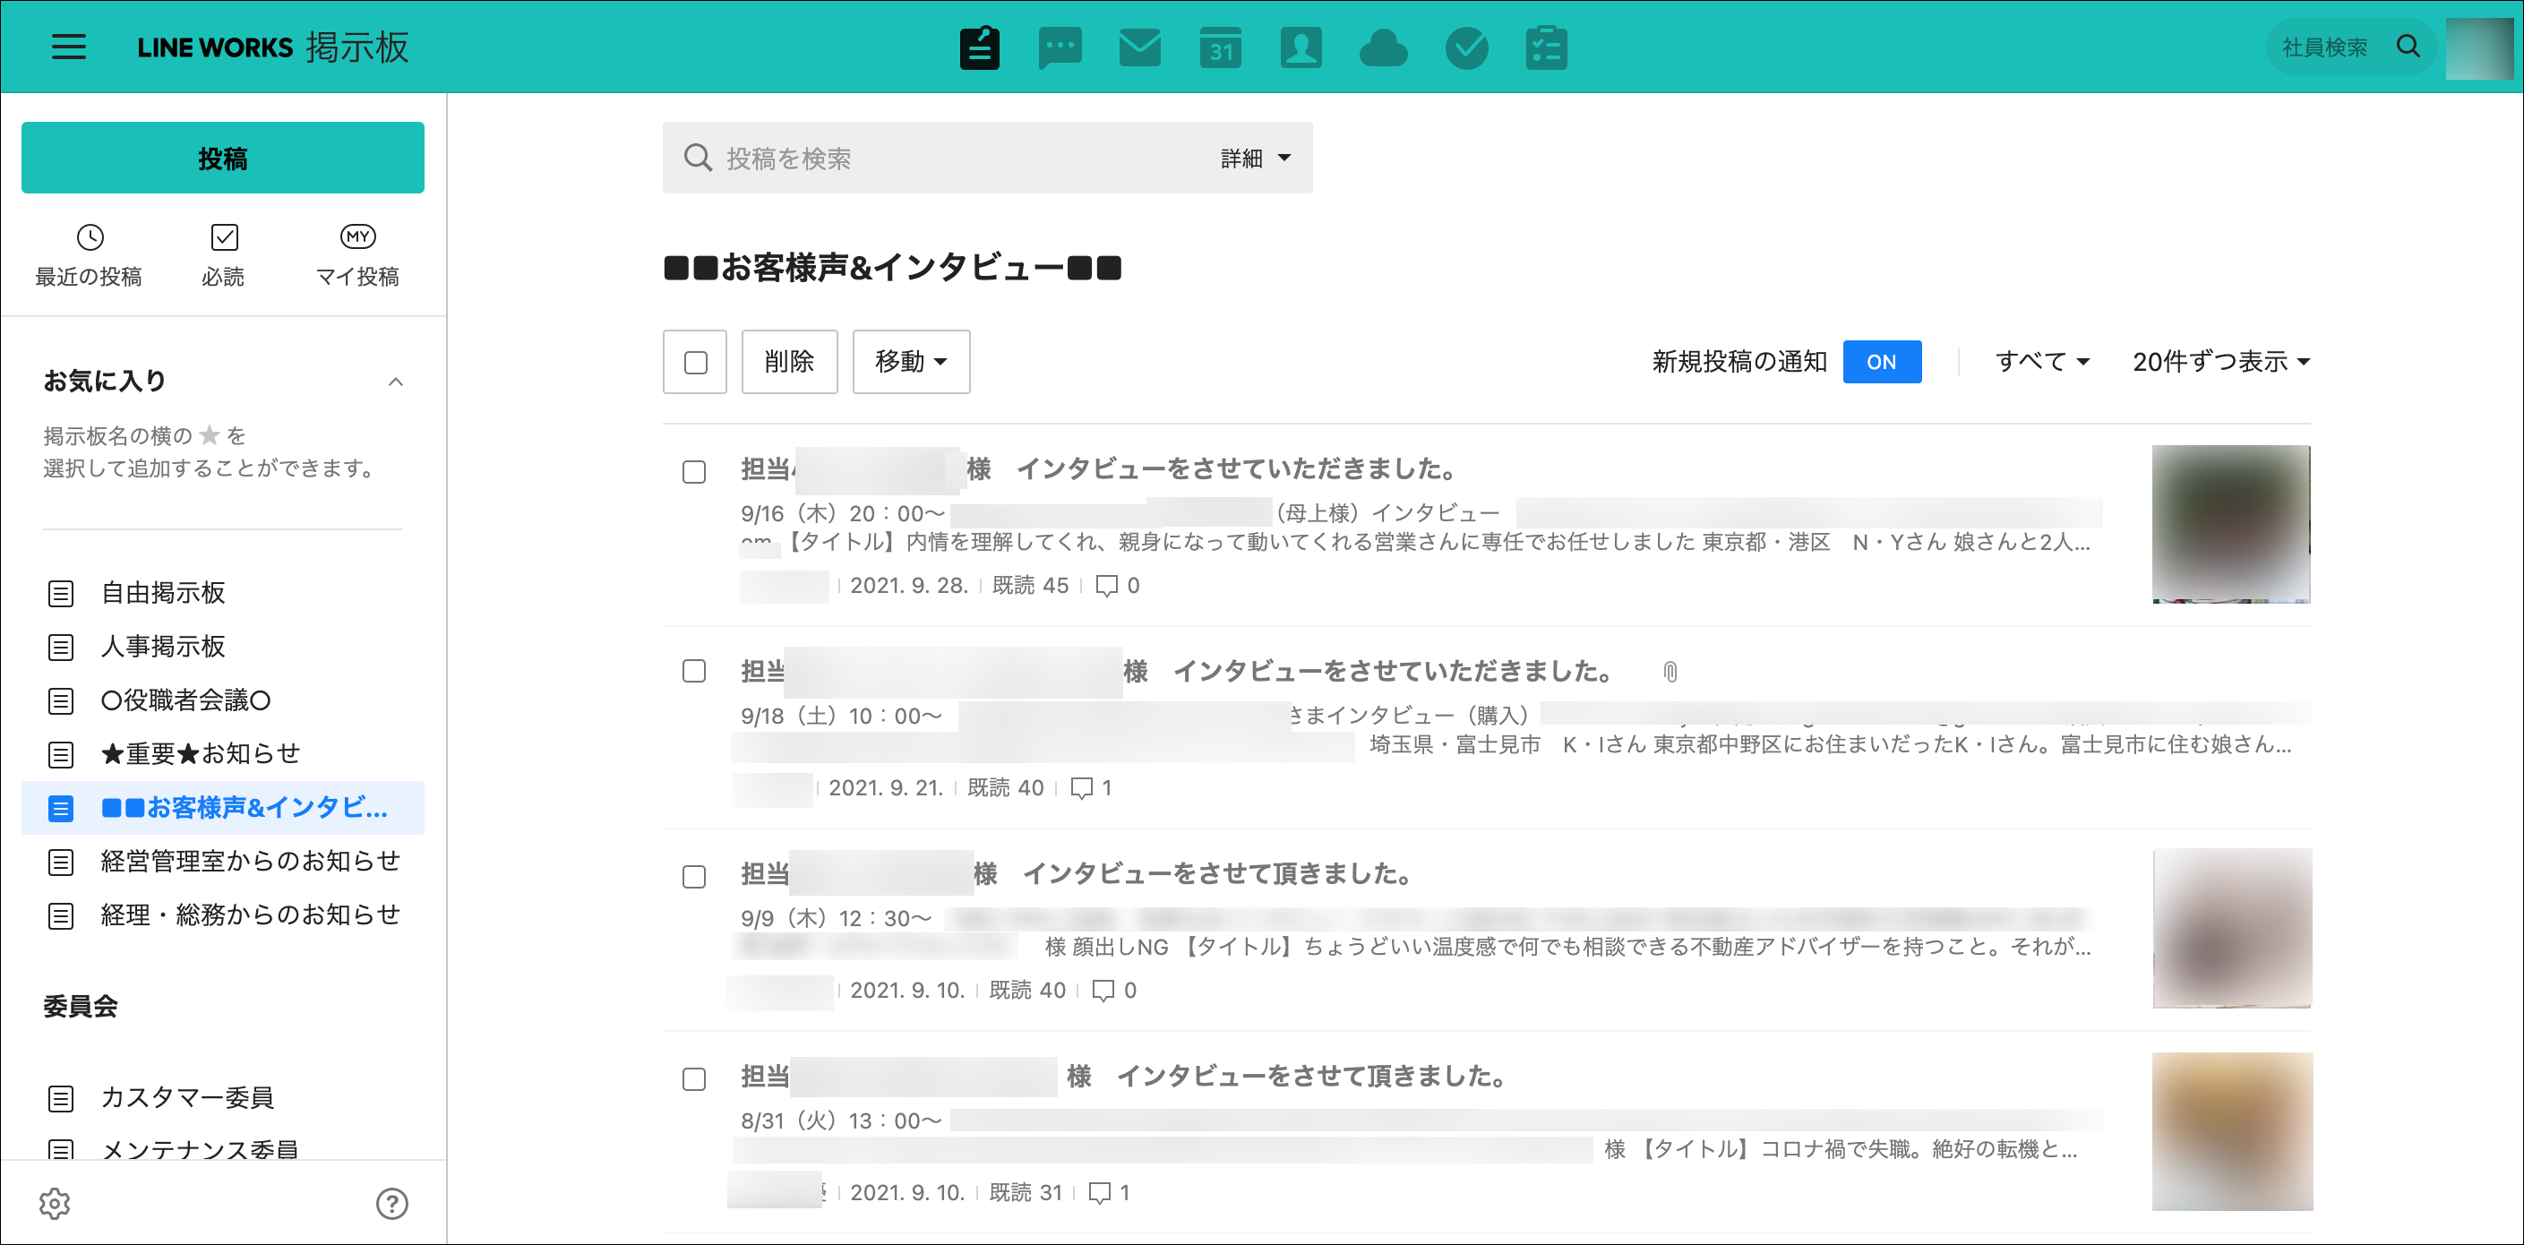Click the 投稿 button
The width and height of the screenshot is (2524, 1245).
coord(222,158)
